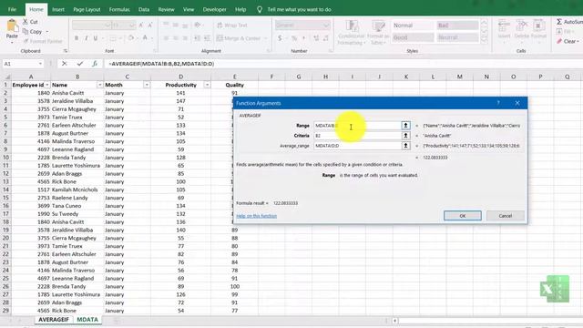Screen dimensions: 583x328
Task: Click the Paste icon in Clipboard group
Action: [x=12, y=26]
